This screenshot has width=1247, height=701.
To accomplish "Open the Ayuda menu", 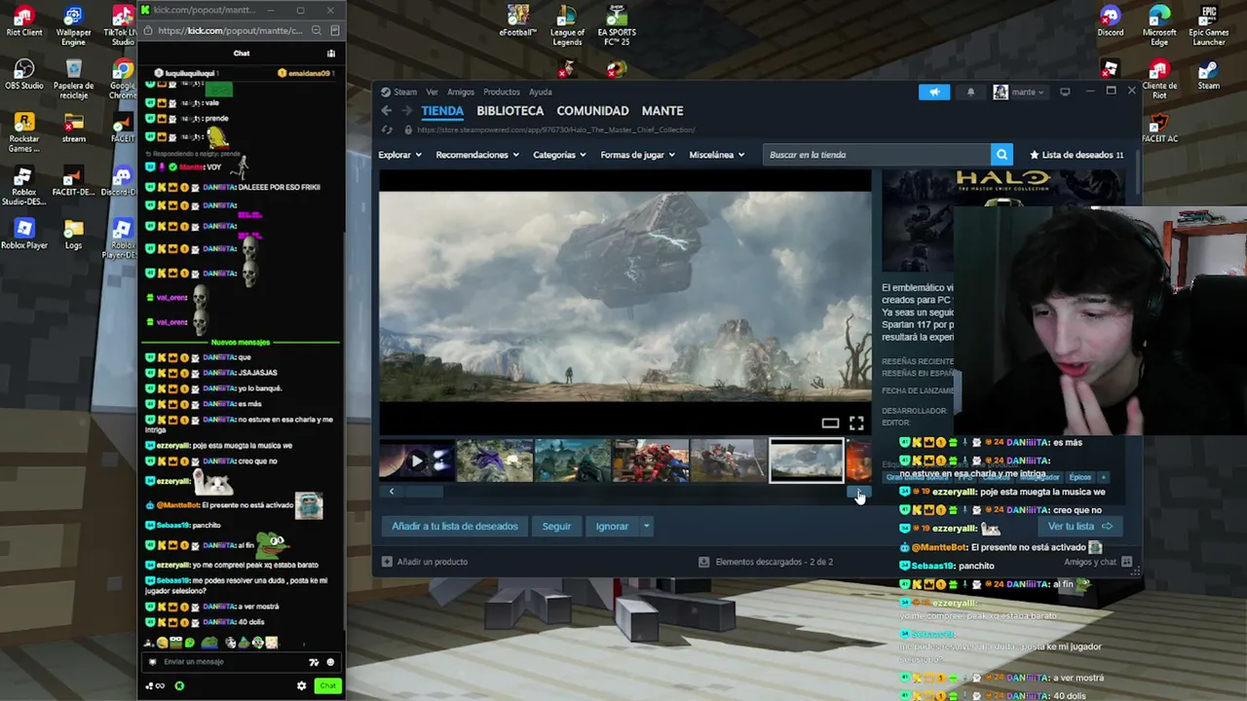I will (x=541, y=92).
